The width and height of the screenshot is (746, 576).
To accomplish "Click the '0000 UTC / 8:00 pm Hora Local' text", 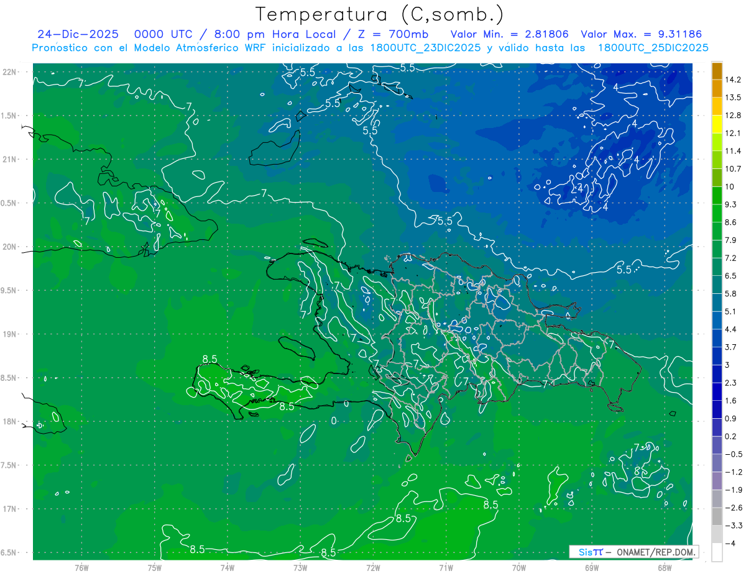I will point(236,34).
